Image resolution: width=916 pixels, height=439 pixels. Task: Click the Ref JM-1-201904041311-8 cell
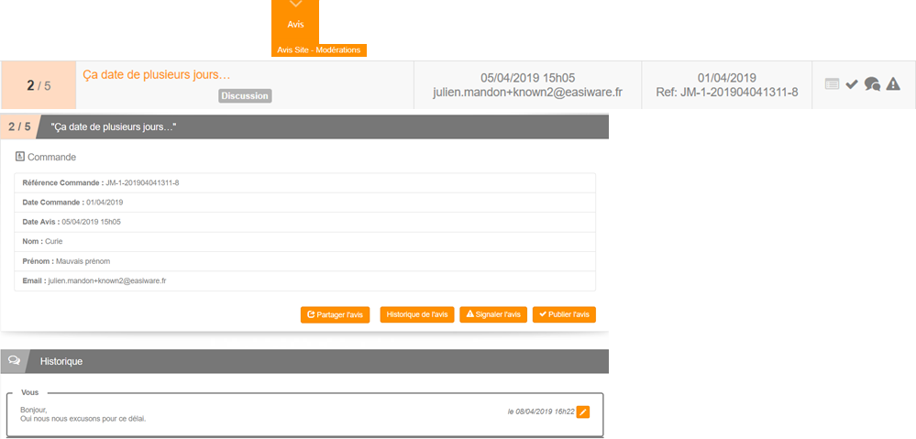click(727, 93)
